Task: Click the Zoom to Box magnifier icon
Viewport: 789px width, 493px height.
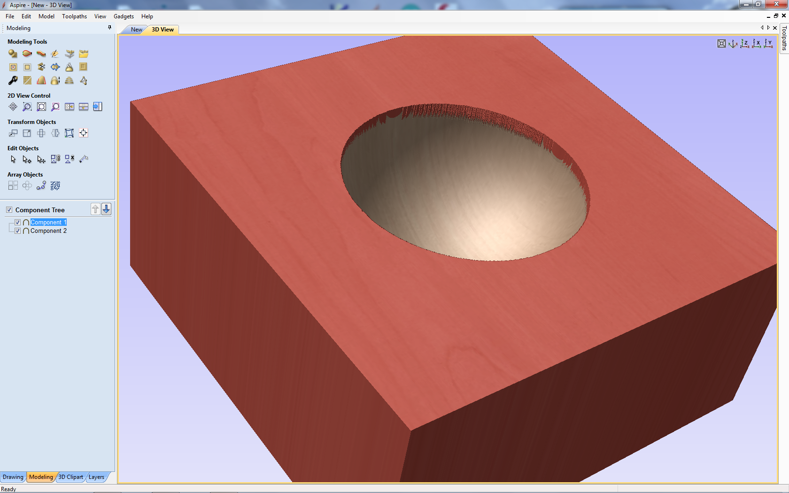Action: (x=27, y=107)
